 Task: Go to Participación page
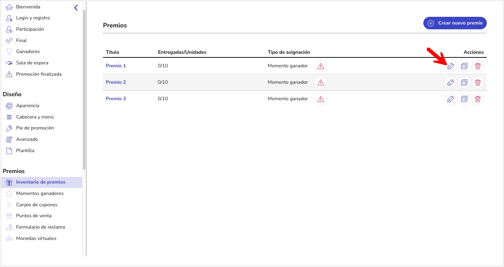(x=30, y=29)
